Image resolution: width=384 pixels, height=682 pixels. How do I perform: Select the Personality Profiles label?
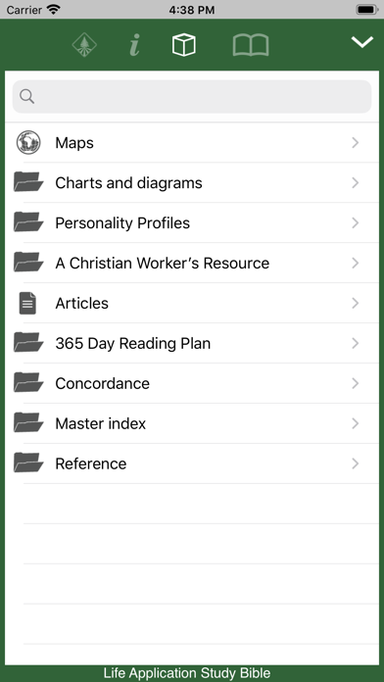tap(122, 223)
